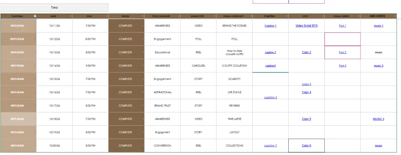The image size is (401, 155).
Task: Open the music 1 link
Action: pyautogui.click(x=379, y=26)
